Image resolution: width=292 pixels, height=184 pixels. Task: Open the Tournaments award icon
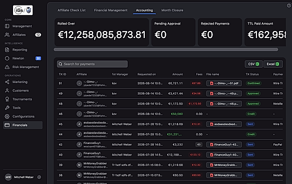pos(7,99)
